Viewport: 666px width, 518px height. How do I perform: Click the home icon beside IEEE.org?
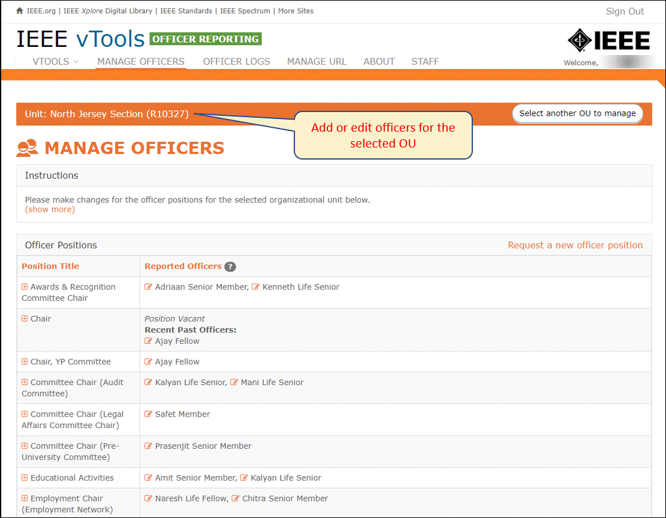(20, 11)
